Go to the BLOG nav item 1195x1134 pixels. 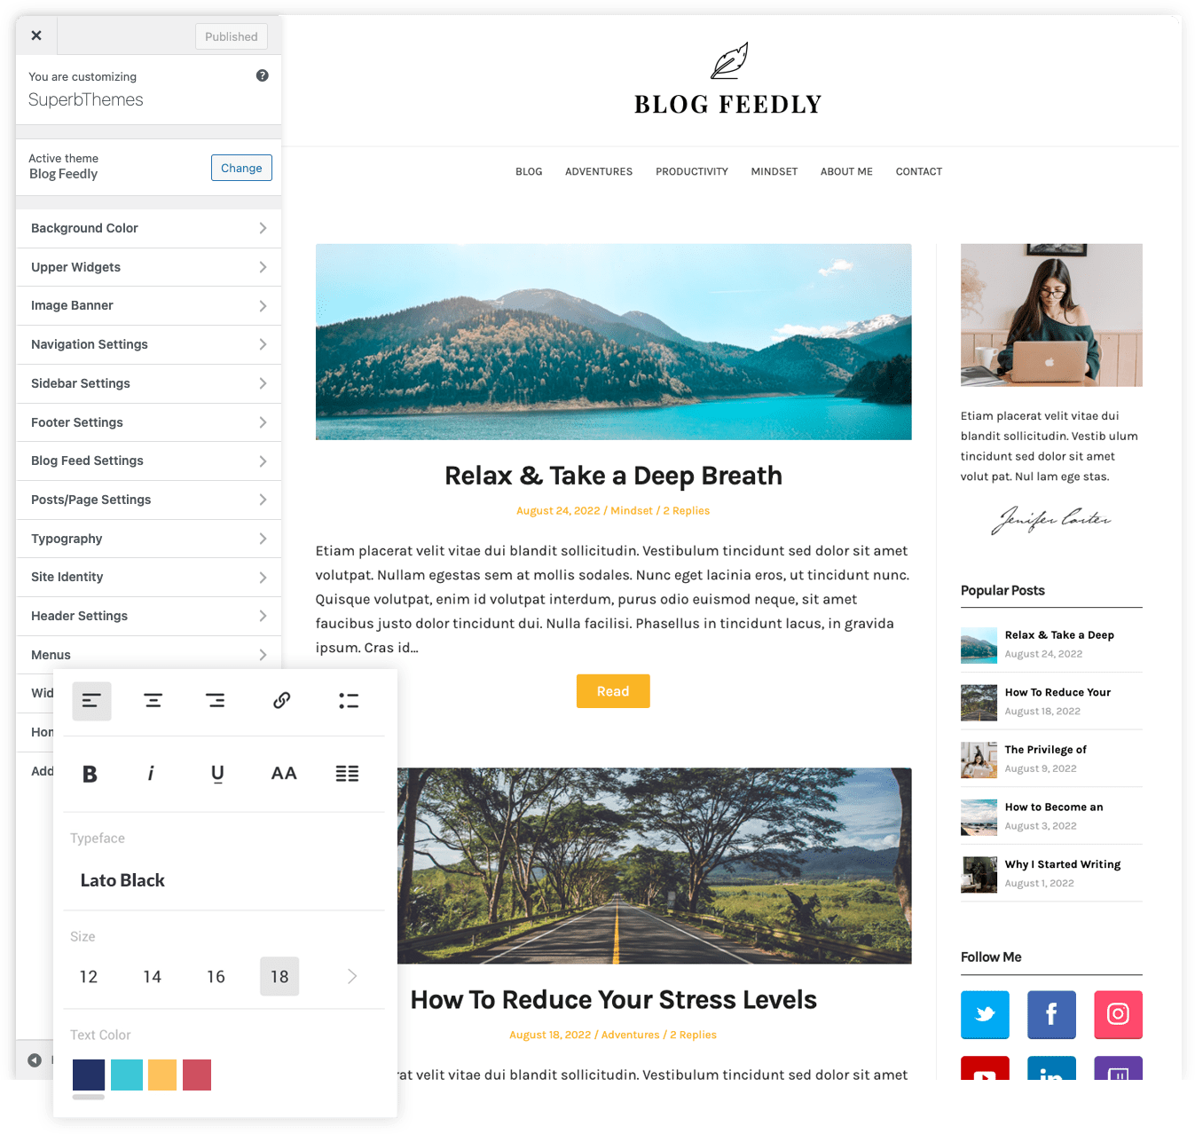(529, 171)
